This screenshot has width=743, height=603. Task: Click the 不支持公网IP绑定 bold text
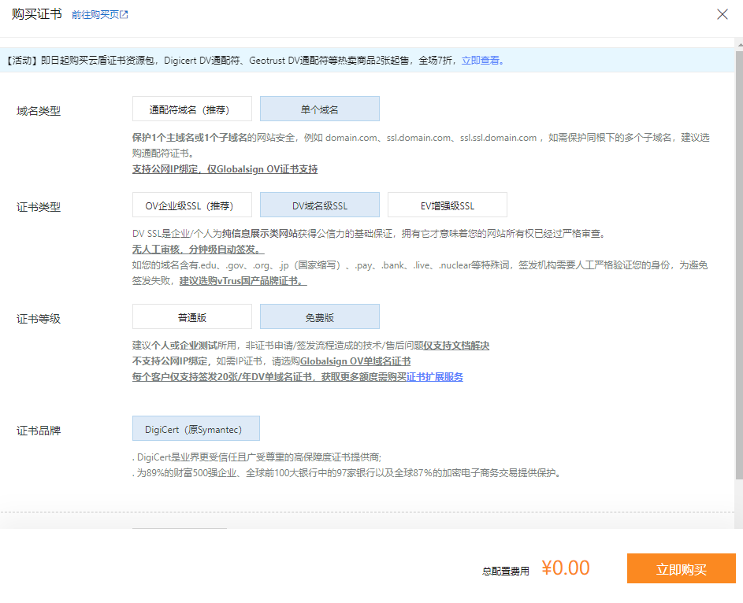[169, 361]
